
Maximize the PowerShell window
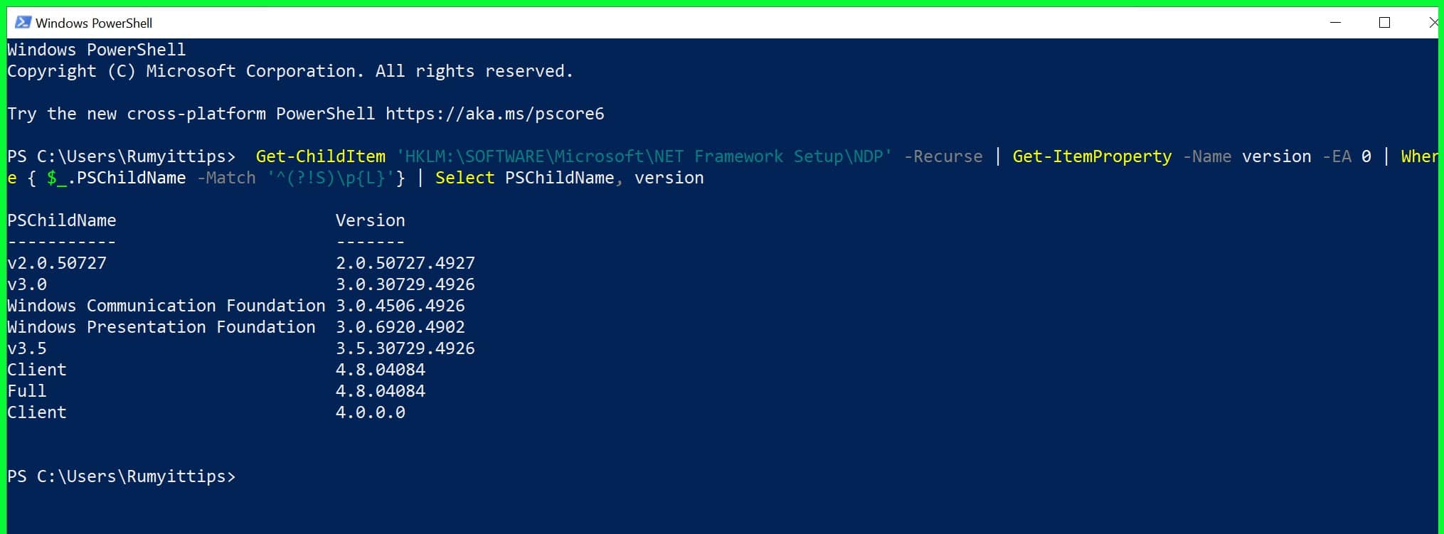pyautogui.click(x=1384, y=23)
